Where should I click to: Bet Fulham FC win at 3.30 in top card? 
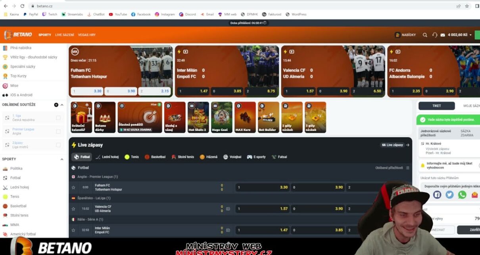point(87,91)
